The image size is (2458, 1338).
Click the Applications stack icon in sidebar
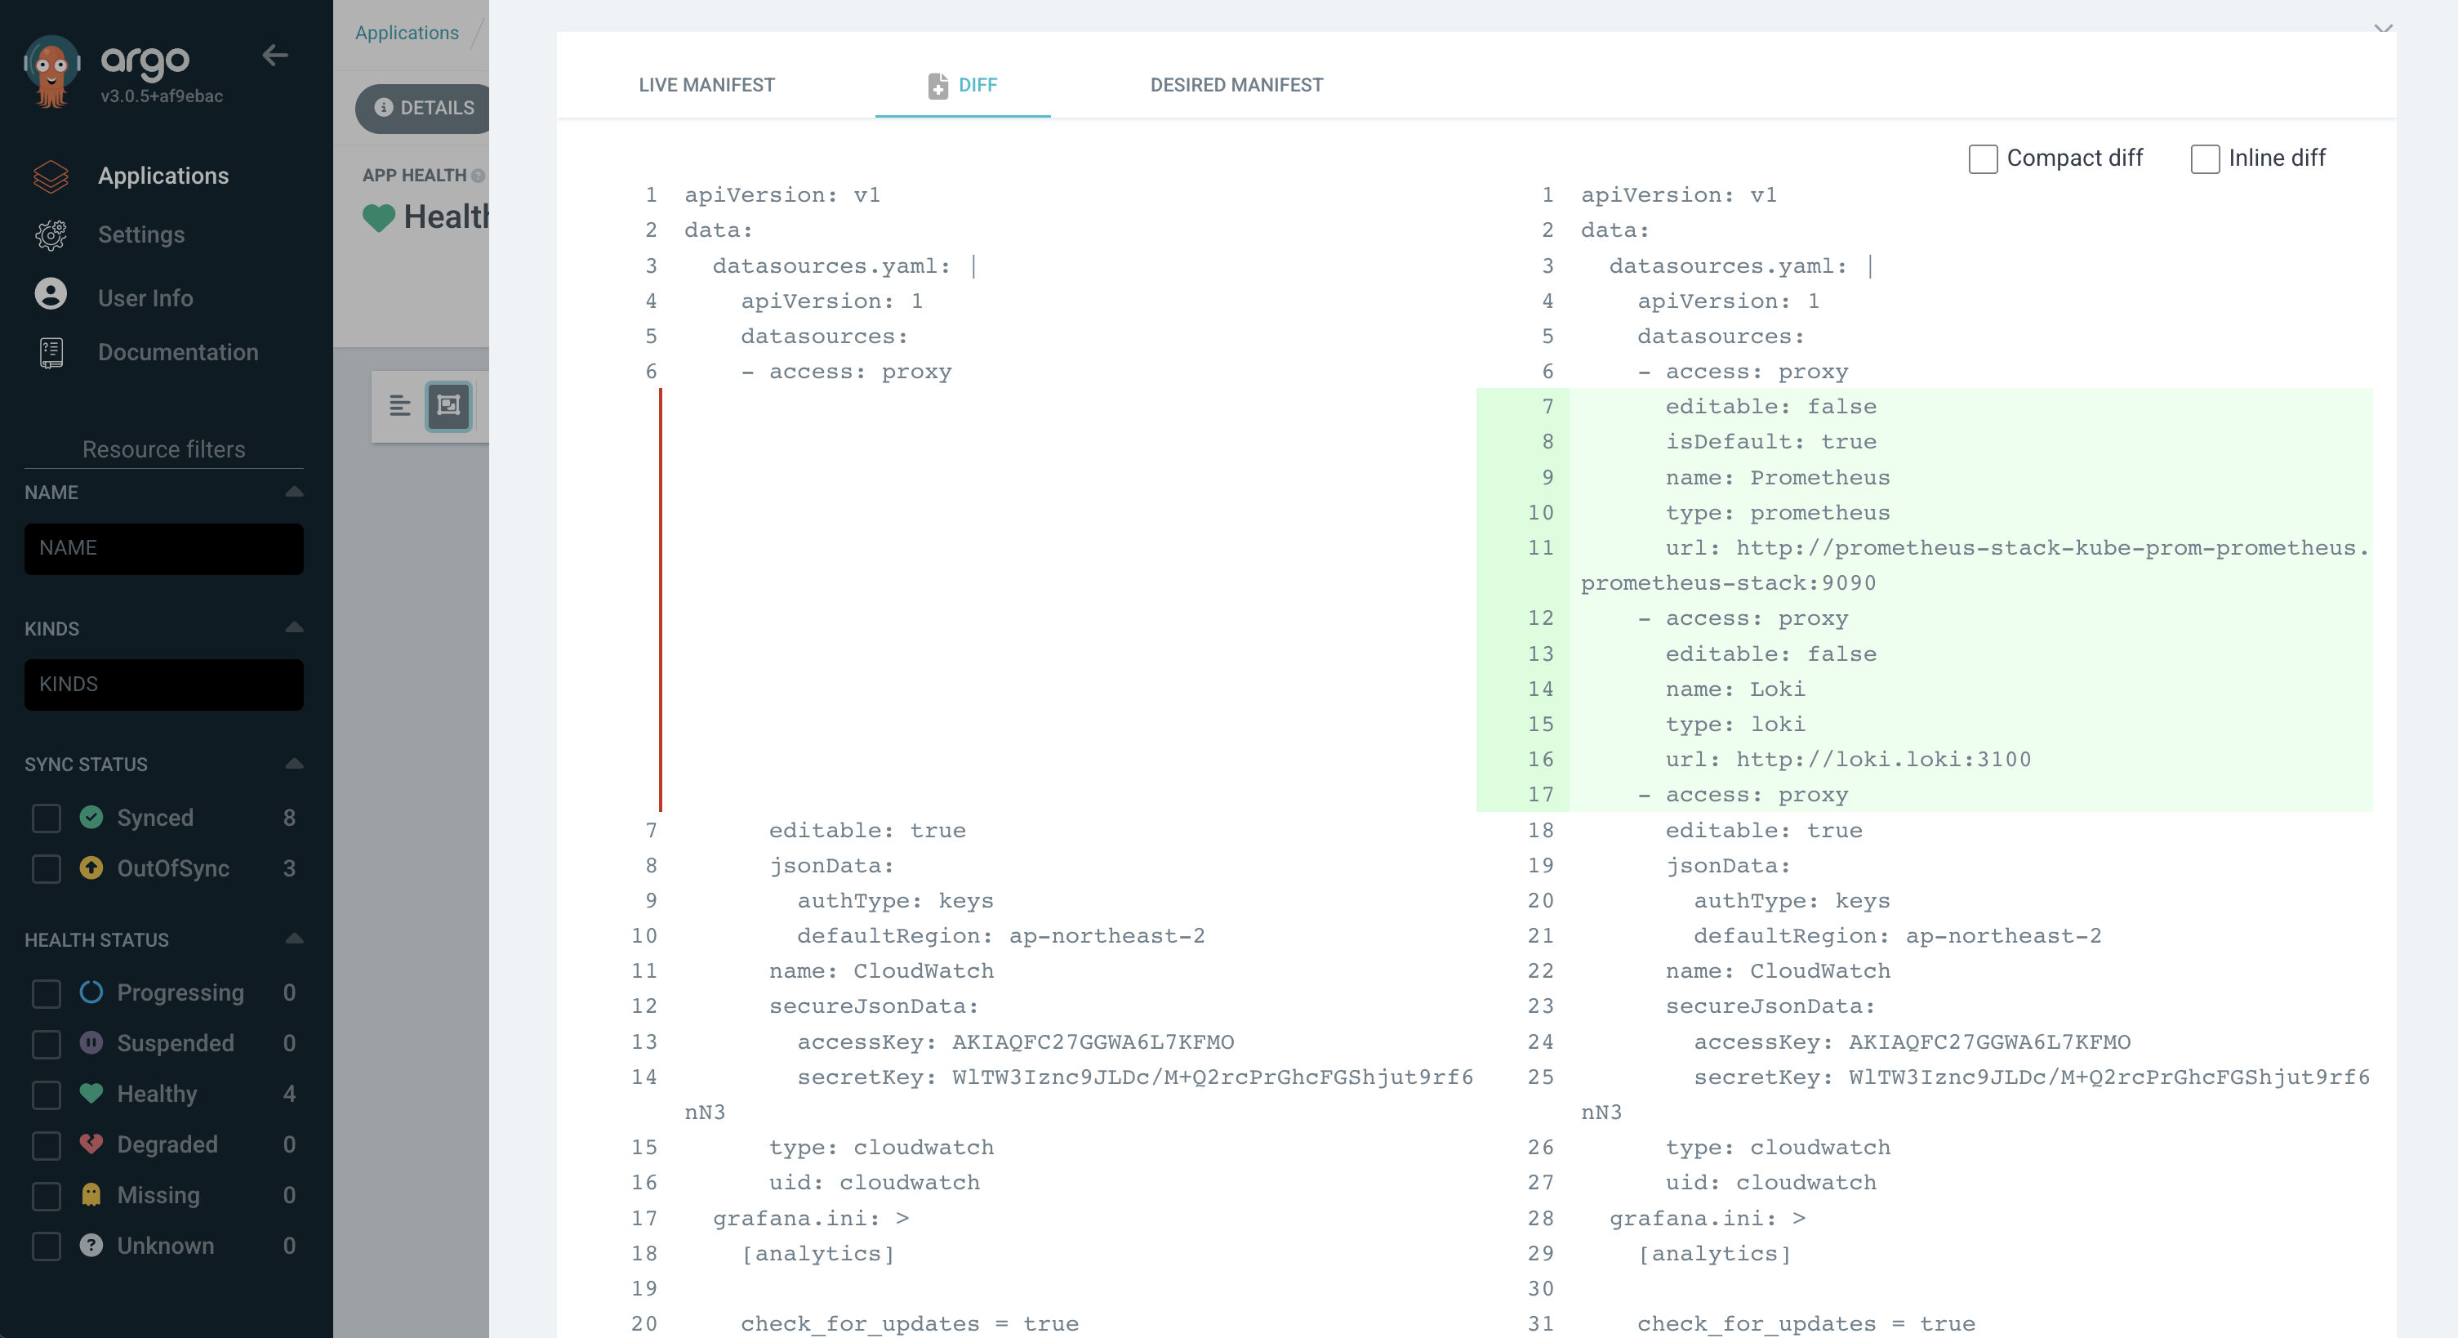pos(51,176)
